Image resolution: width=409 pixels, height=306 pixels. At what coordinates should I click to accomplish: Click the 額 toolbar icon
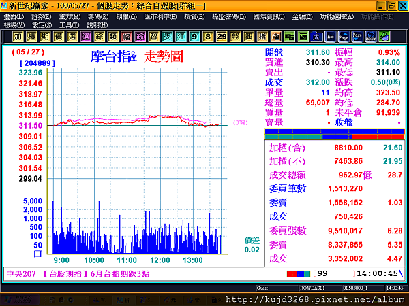click(235, 37)
